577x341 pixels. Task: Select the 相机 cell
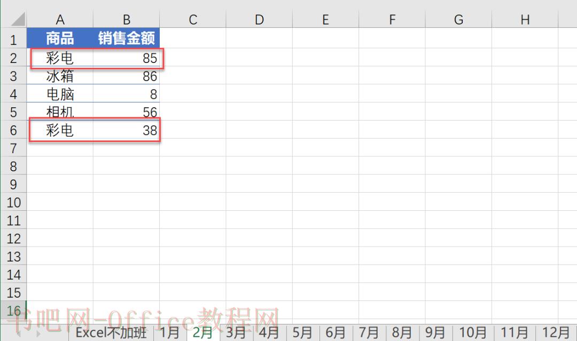point(60,112)
